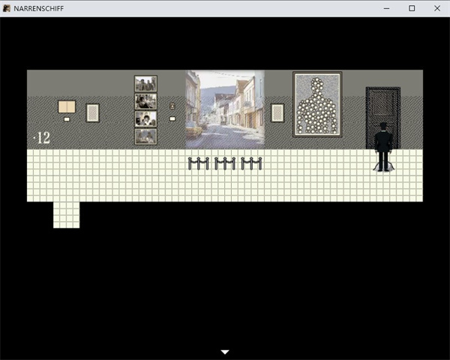This screenshot has height=360, width=450.
Task: Click the floor alcove in the lower-left corner
Action: [x=66, y=214]
